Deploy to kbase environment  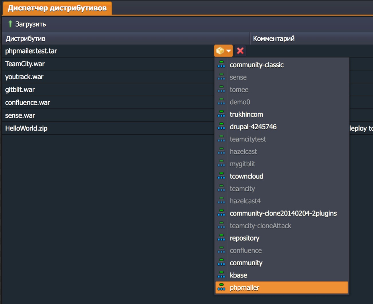click(282, 275)
